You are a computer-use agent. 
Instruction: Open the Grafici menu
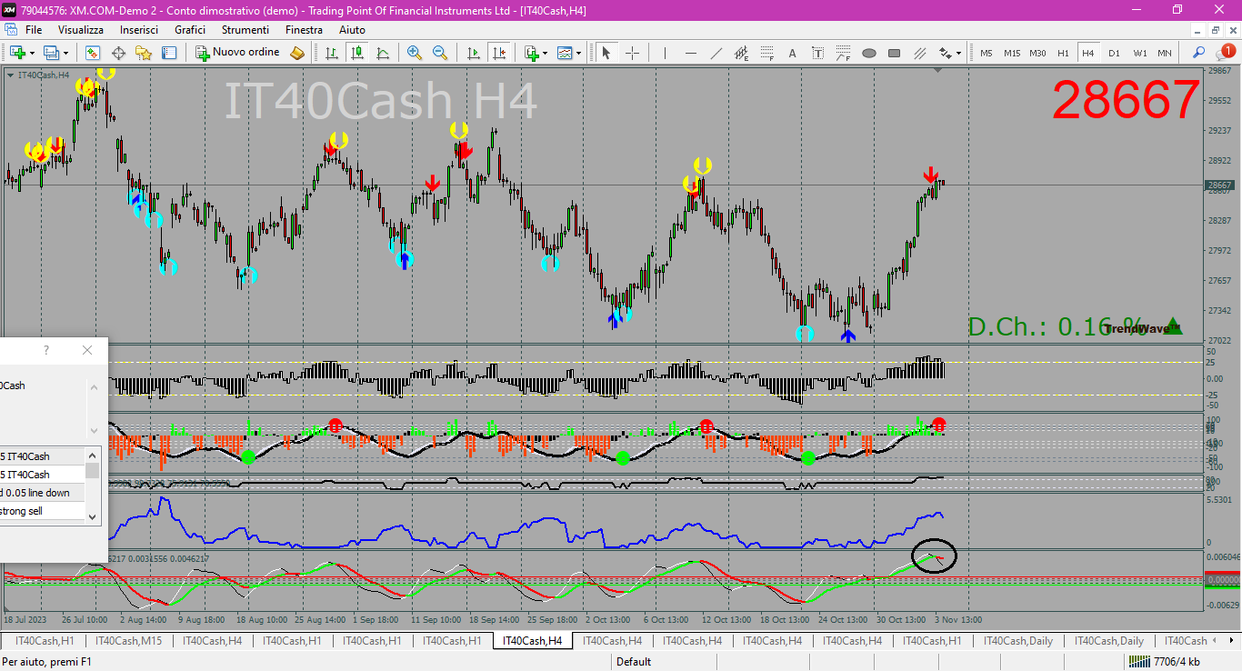pyautogui.click(x=190, y=30)
